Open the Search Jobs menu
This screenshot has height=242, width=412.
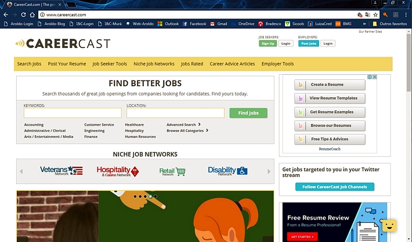click(x=29, y=64)
